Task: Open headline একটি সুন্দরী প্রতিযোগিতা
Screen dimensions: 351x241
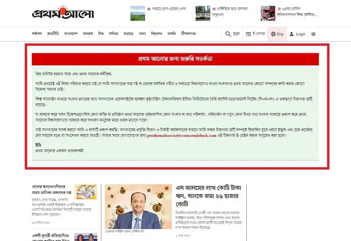Action: [x=51, y=237]
